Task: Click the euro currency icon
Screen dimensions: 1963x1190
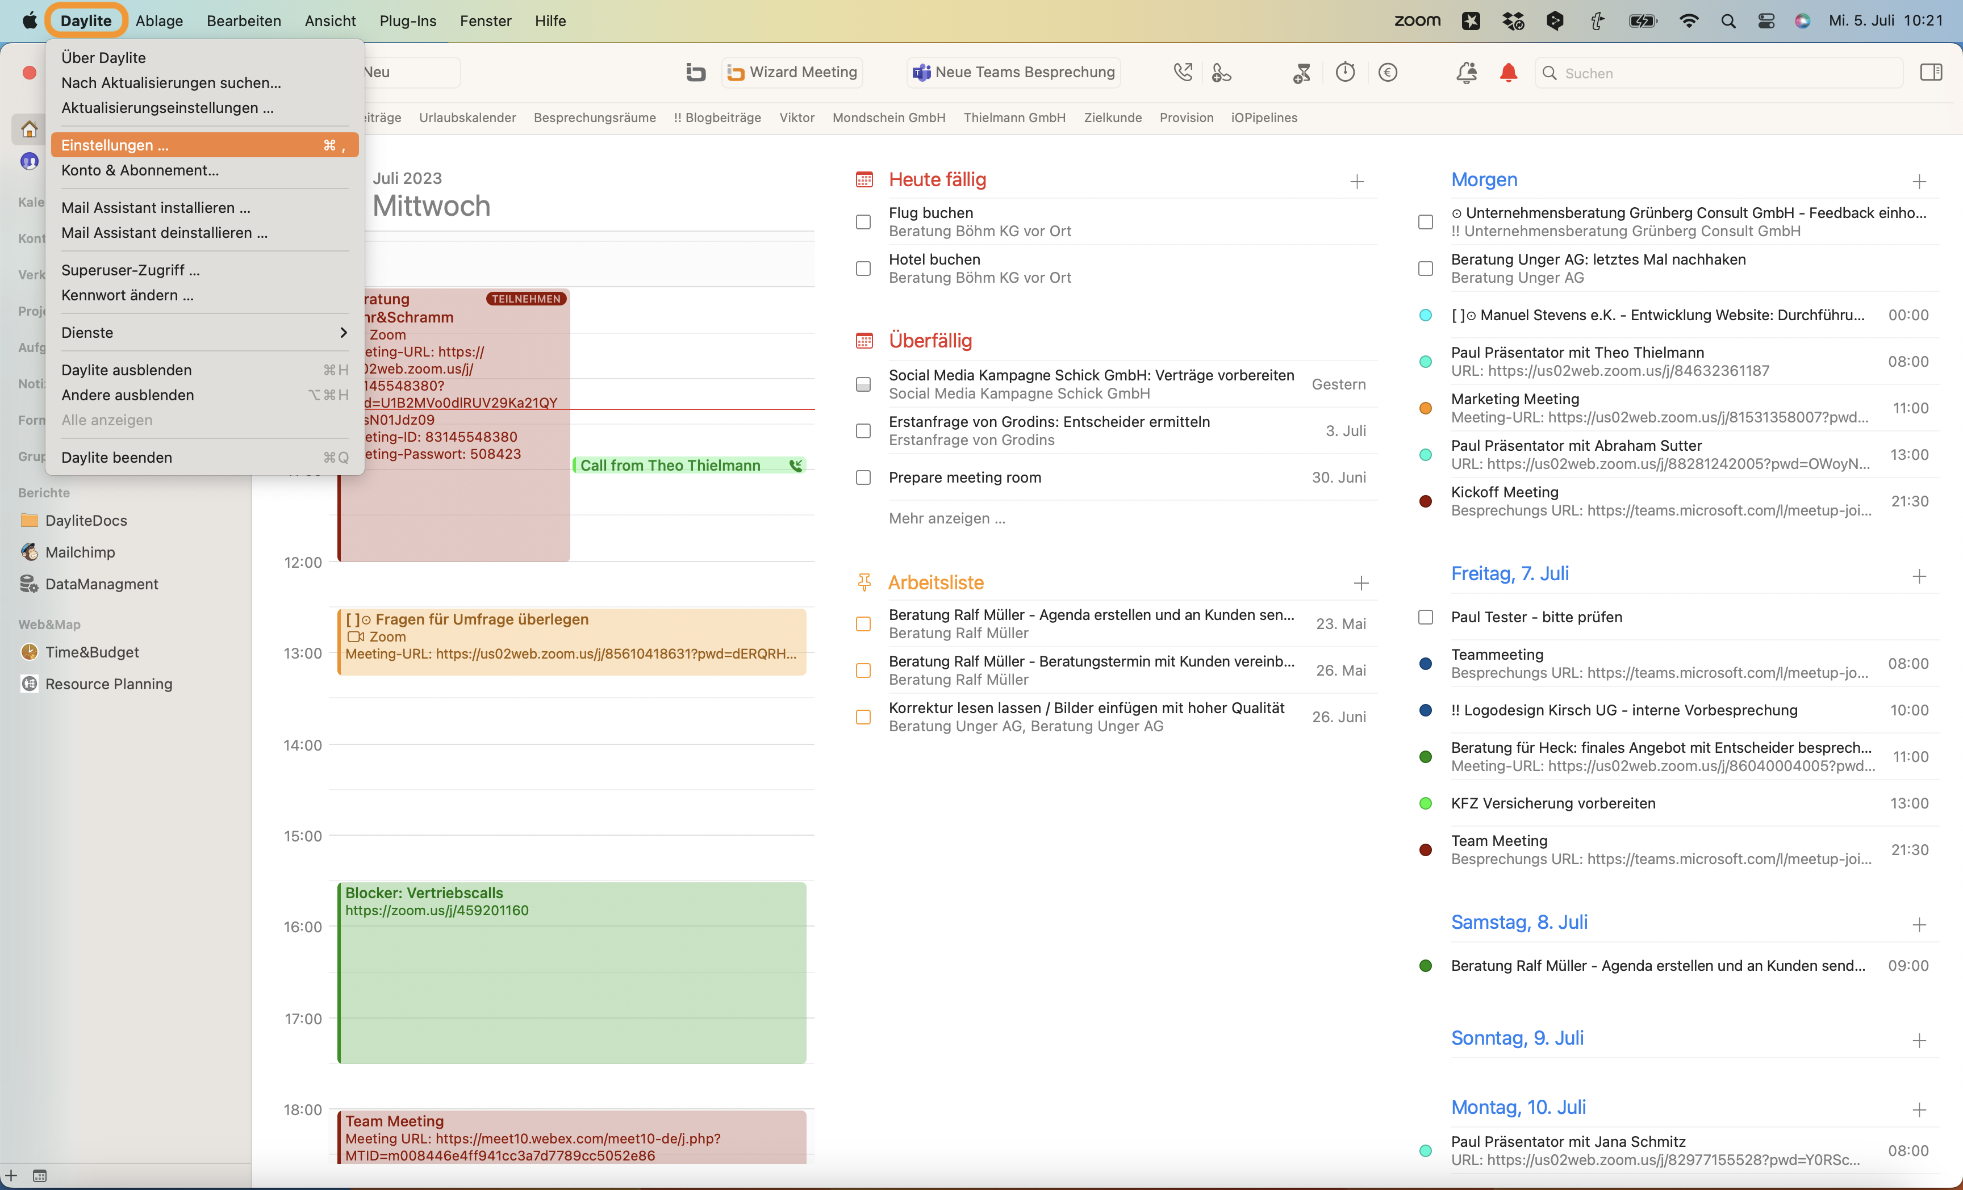Action: point(1388,73)
